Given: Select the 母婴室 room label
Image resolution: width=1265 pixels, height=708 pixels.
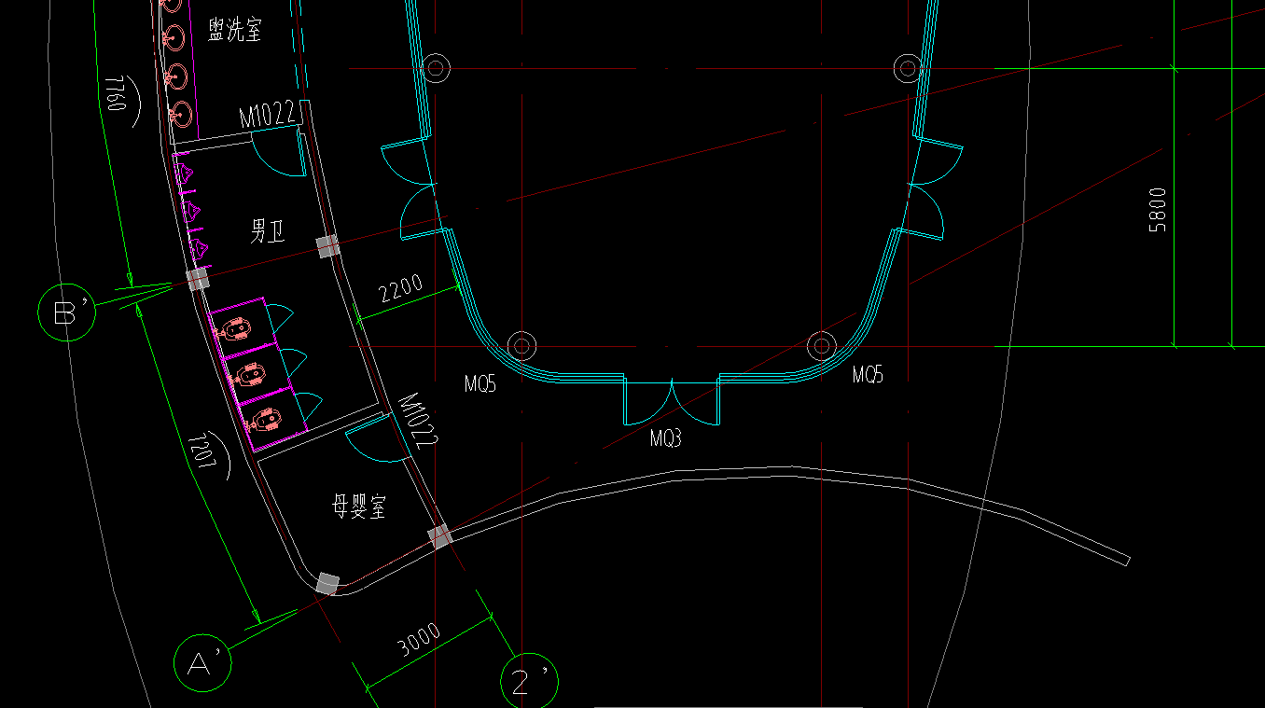Looking at the screenshot, I should [359, 507].
